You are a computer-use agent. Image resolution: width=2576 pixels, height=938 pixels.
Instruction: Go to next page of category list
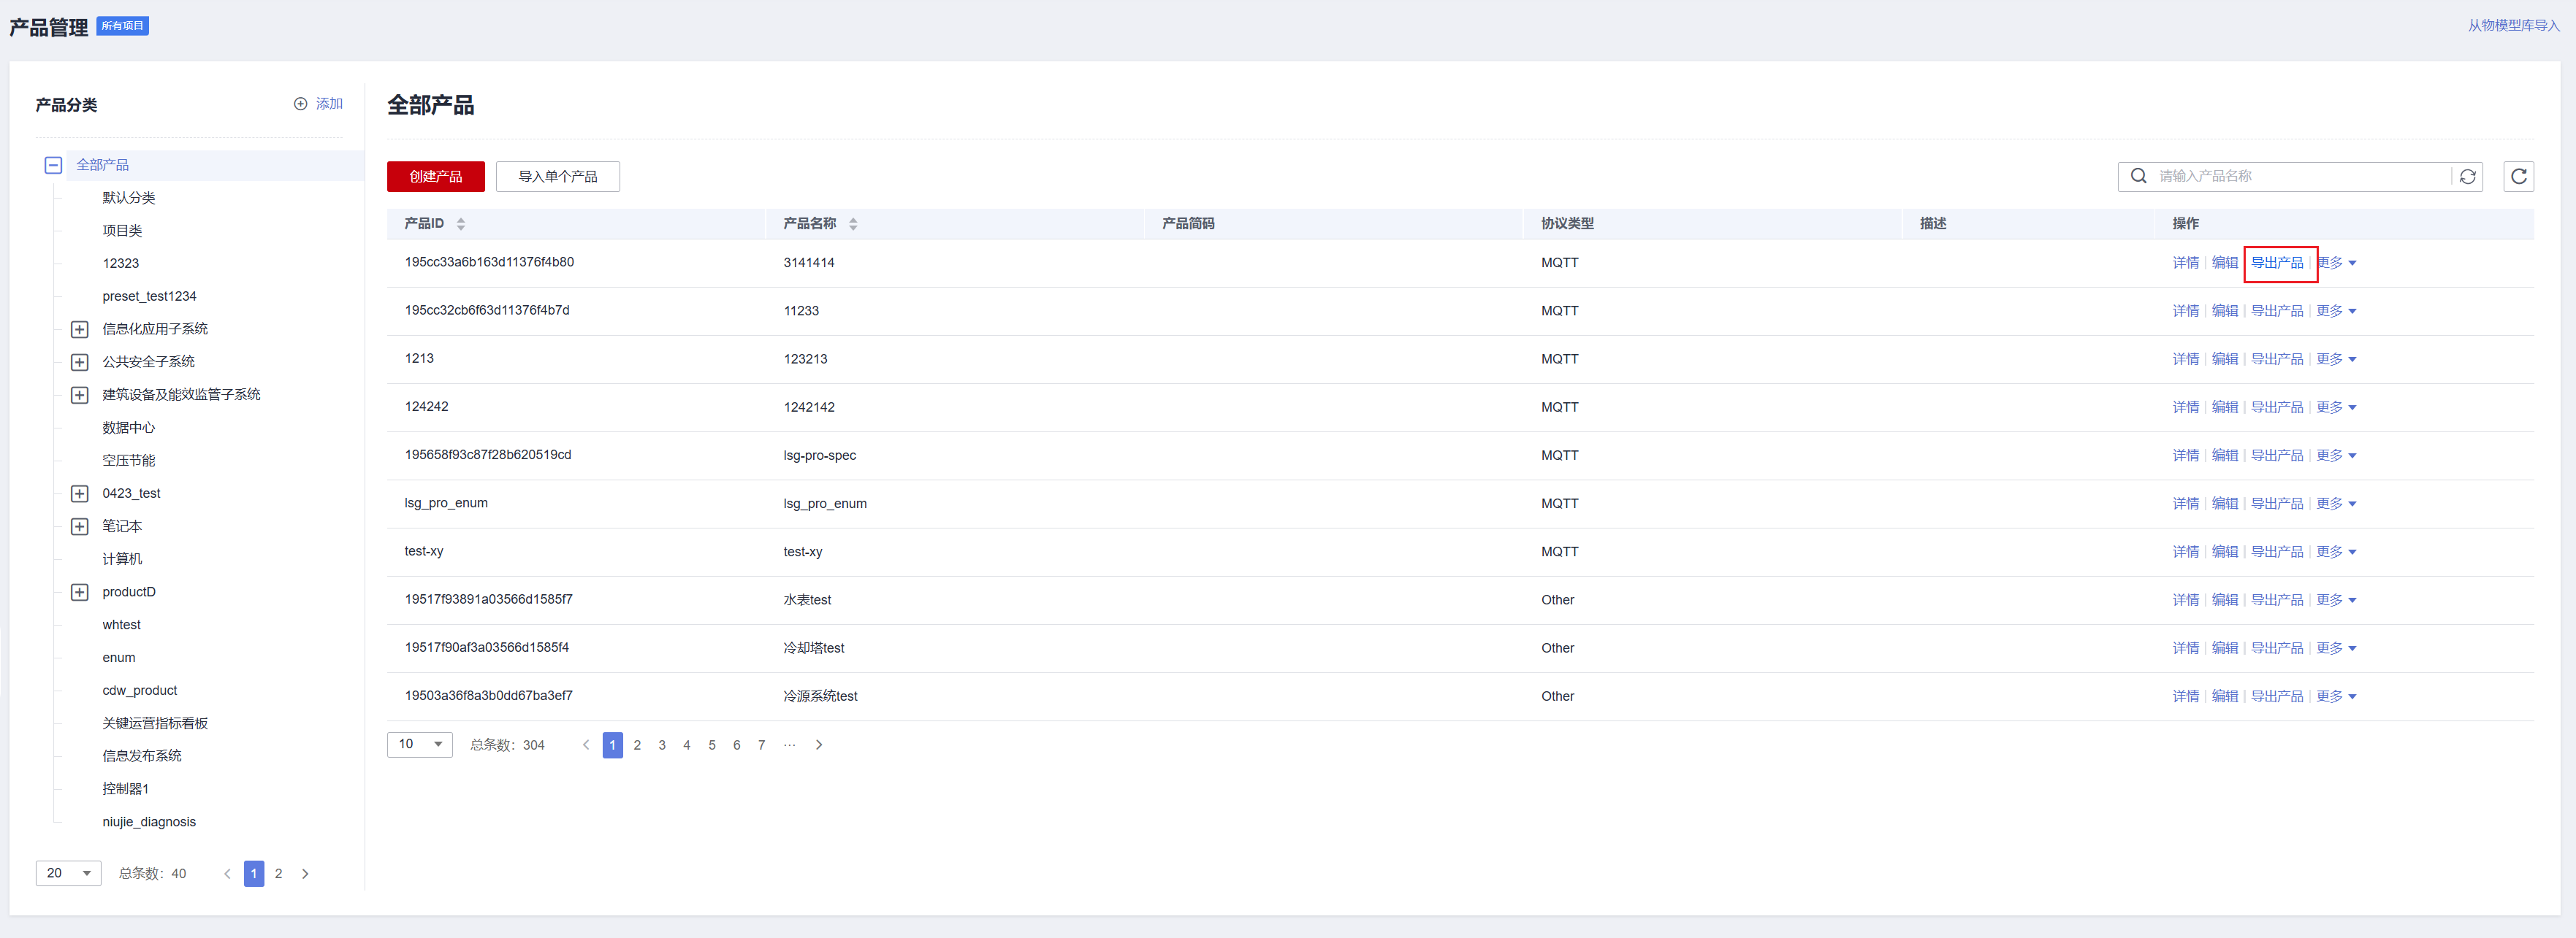pyautogui.click(x=305, y=874)
